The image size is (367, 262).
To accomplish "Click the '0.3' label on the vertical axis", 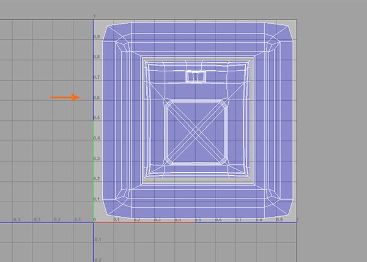I will click(97, 158).
